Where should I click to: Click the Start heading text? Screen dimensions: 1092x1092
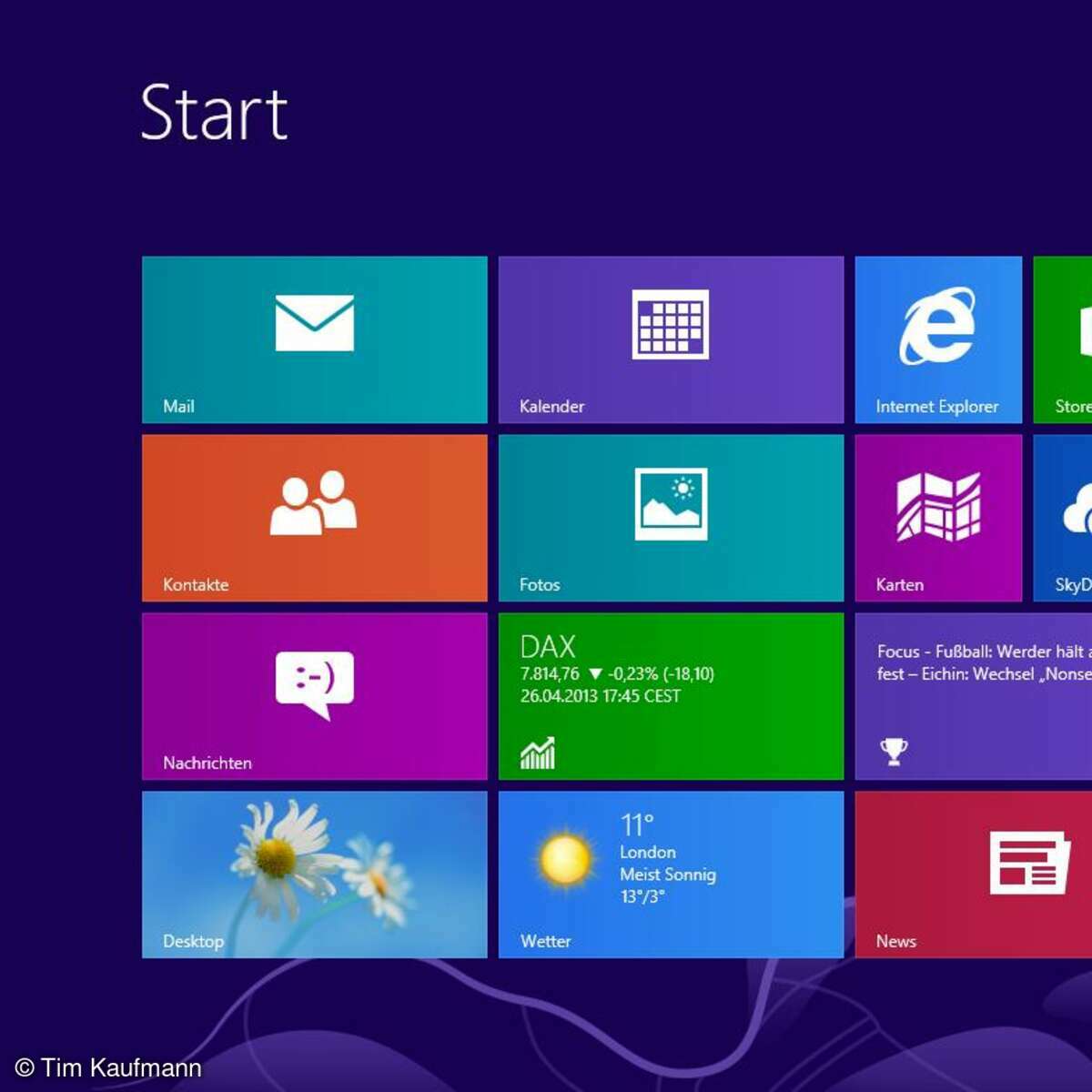point(214,113)
